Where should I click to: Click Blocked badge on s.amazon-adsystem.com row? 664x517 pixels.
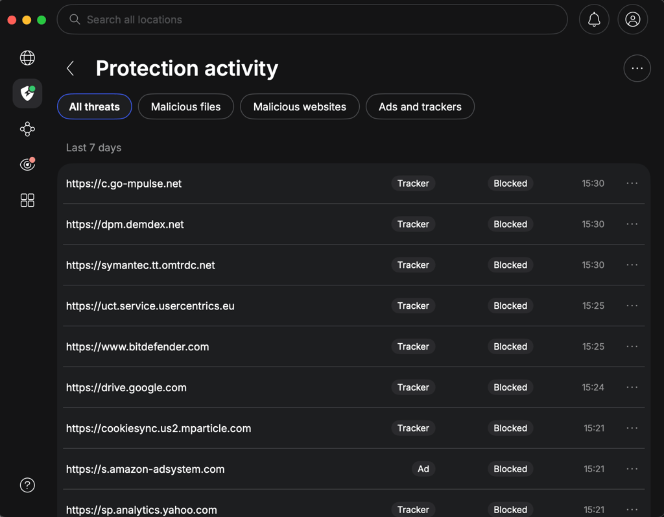(510, 469)
